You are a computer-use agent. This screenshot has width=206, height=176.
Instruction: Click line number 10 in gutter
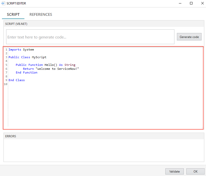point(5,84)
